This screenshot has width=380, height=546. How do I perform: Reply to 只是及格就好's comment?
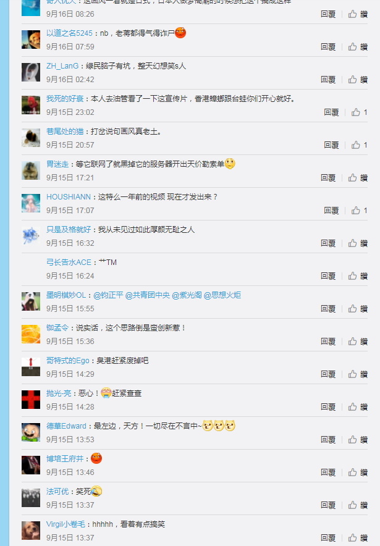[x=328, y=243]
